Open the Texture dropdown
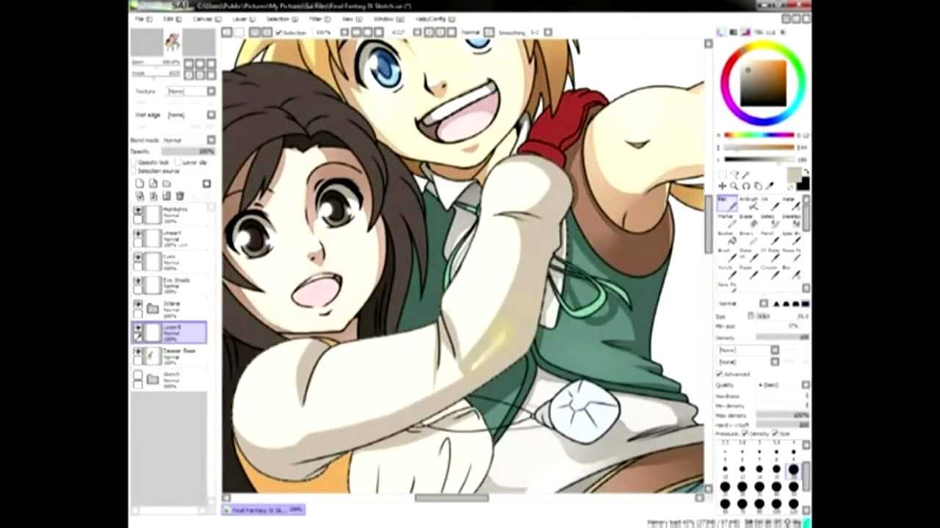Screen dimensions: 940x528 [x=191, y=91]
